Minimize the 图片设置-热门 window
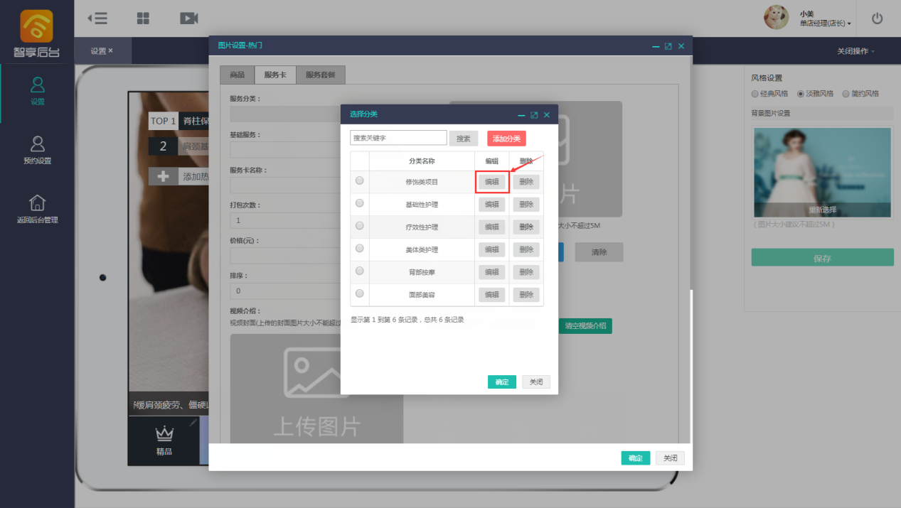Viewport: 901px width, 508px height. [x=656, y=46]
